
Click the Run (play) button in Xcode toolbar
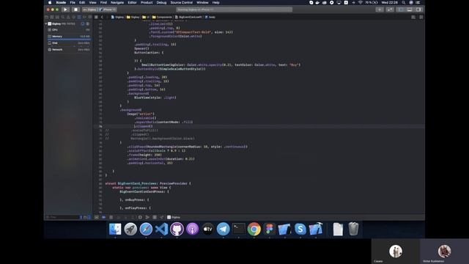click(x=65, y=10)
